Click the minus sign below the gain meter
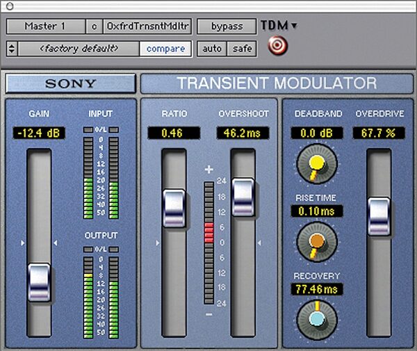This screenshot has height=351, width=417. click(209, 315)
